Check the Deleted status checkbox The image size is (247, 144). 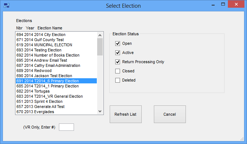coord(117,80)
